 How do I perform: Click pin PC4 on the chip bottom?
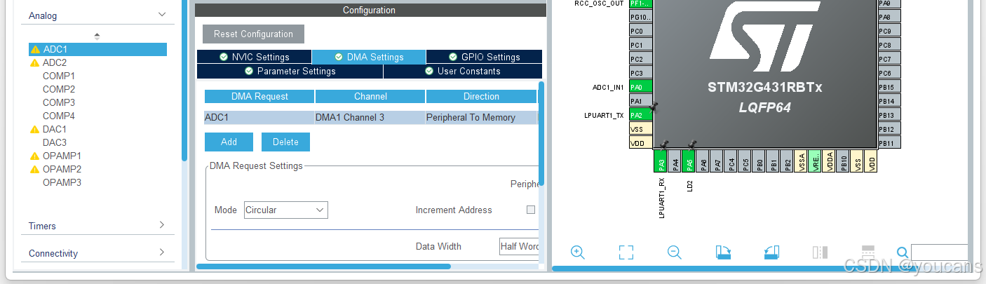click(x=731, y=161)
